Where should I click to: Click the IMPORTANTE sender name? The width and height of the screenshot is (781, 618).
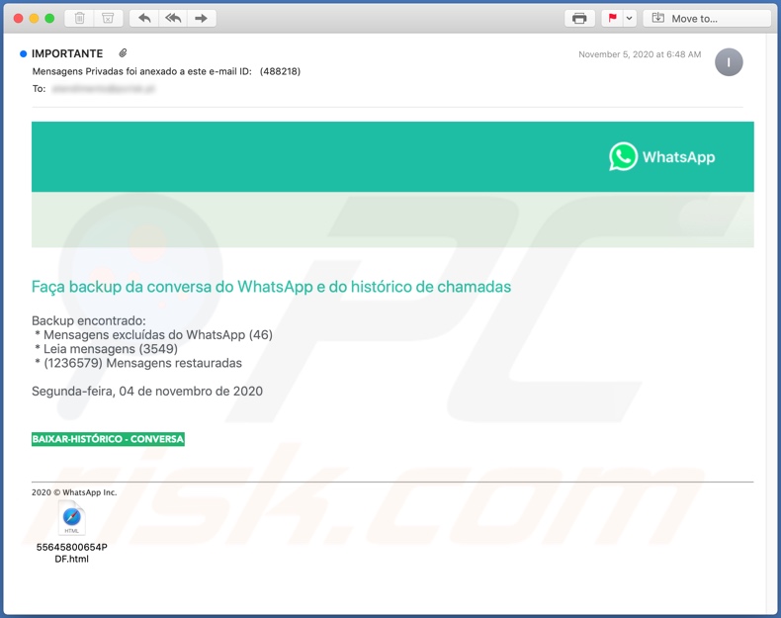tap(67, 53)
